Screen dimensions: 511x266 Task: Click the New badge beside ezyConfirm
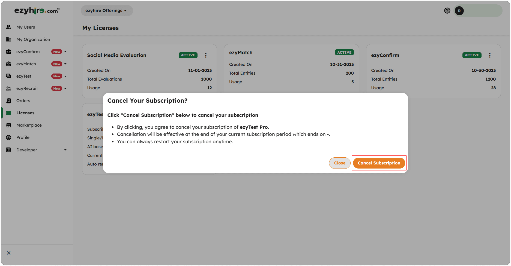[x=57, y=52]
